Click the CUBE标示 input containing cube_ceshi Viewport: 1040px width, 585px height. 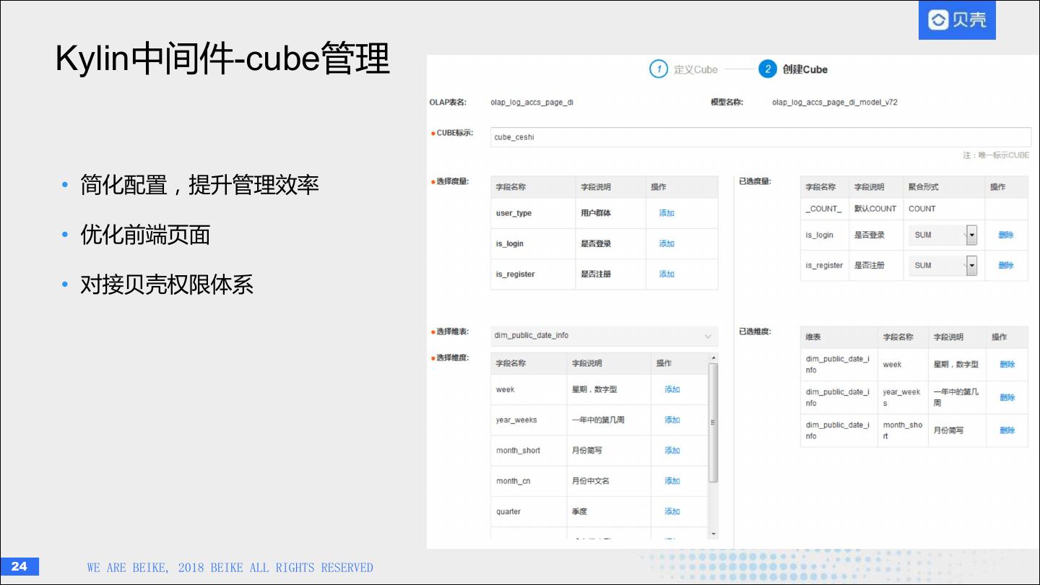[760, 137]
